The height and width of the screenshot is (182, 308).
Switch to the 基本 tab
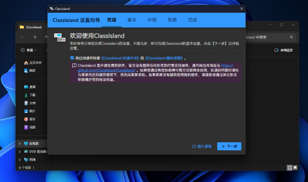pyautogui.click(x=132, y=20)
